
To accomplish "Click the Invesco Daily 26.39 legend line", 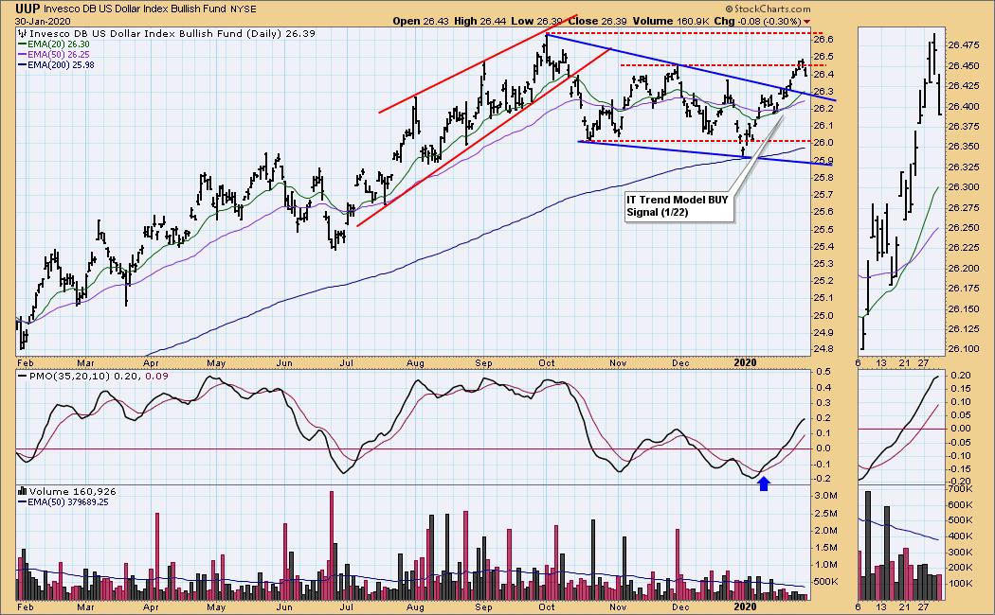I will click(172, 33).
